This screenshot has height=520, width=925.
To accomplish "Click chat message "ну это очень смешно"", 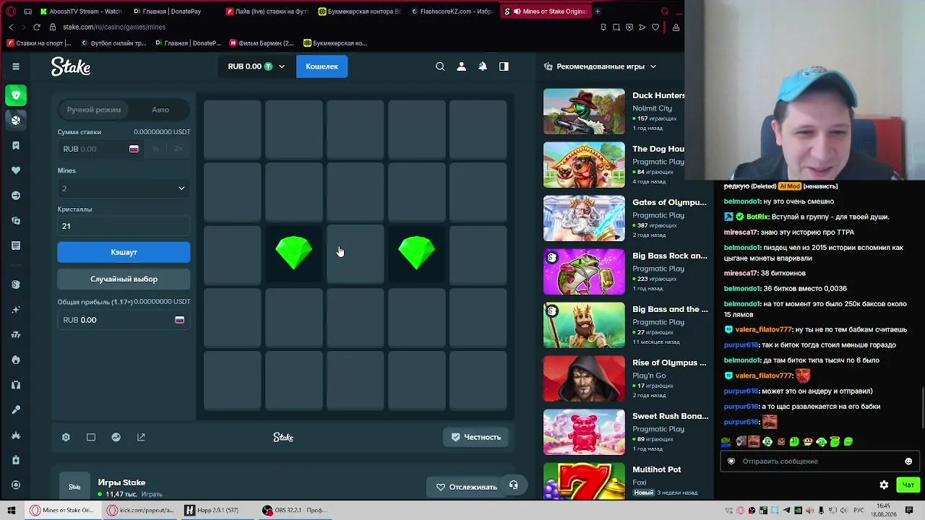I will point(800,201).
